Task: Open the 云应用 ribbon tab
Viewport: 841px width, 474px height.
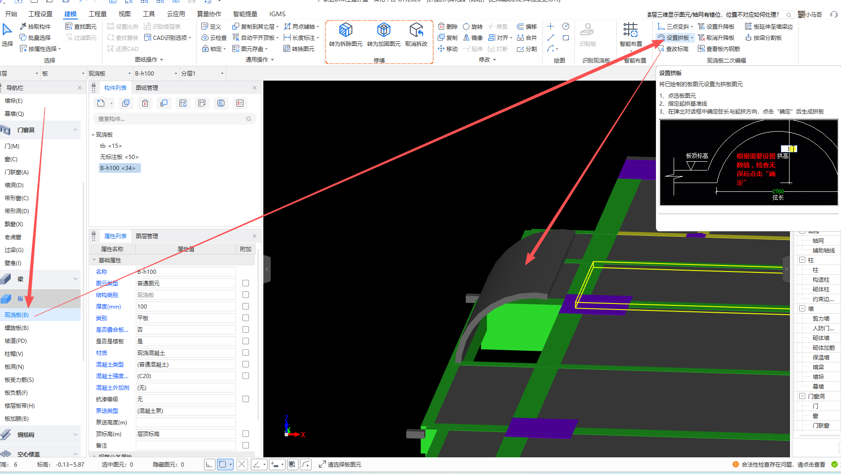Action: (176, 14)
